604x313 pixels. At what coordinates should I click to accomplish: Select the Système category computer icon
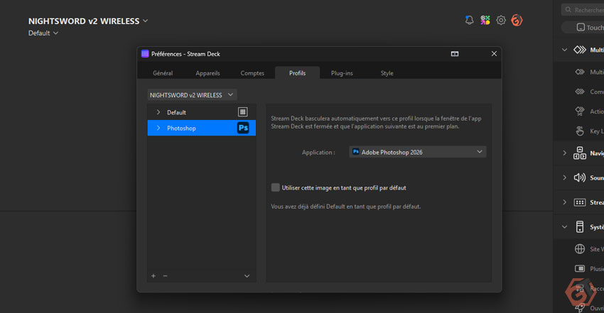pyautogui.click(x=580, y=227)
